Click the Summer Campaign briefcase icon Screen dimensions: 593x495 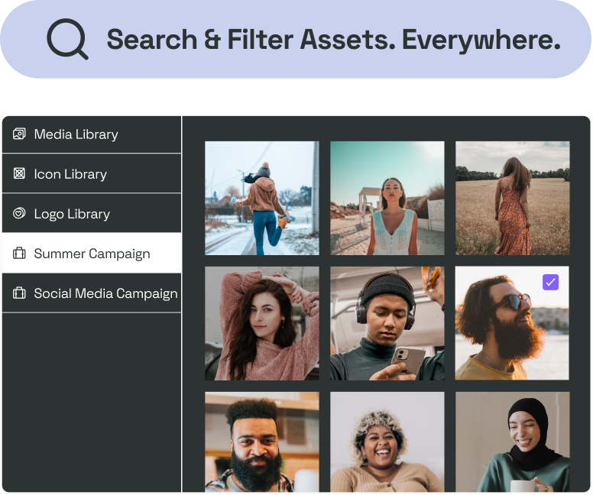(19, 253)
